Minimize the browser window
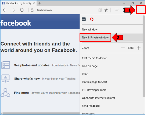The width and height of the screenshot is (146, 115). 124,3
